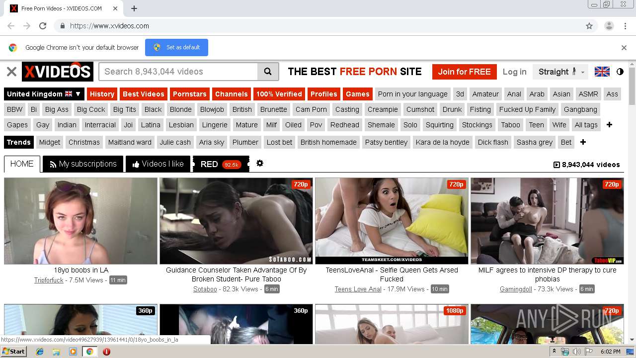Click the magnifier search button
Screen dimensions: 636x358
pyautogui.click(x=268, y=72)
